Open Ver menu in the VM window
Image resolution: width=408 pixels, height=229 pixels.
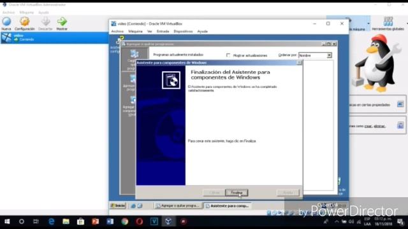[x=149, y=31]
